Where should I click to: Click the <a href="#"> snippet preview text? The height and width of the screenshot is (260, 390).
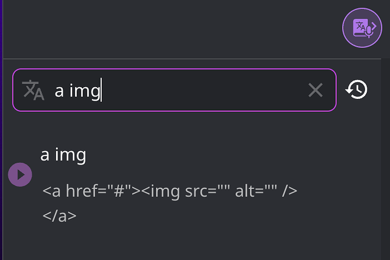(91, 191)
